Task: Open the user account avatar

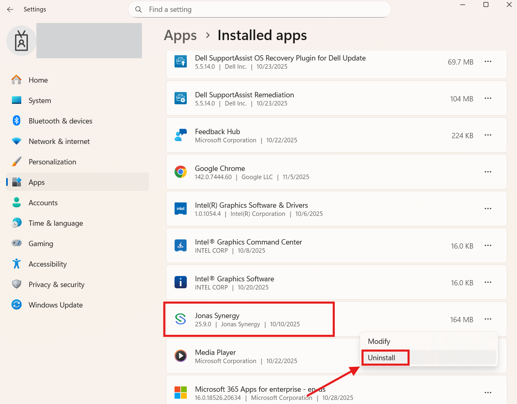Action: click(x=21, y=41)
